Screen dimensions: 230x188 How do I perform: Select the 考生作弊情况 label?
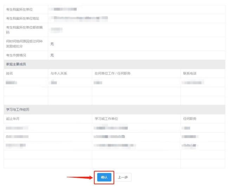click(16, 55)
